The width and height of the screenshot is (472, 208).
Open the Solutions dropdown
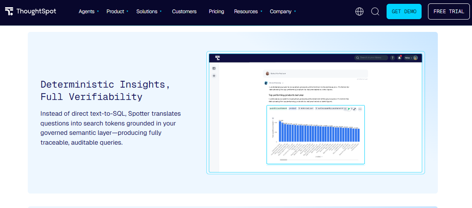(149, 11)
